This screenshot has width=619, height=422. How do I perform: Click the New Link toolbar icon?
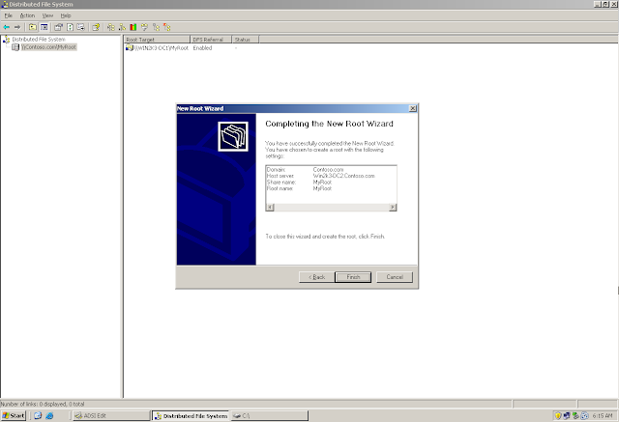coord(122,27)
